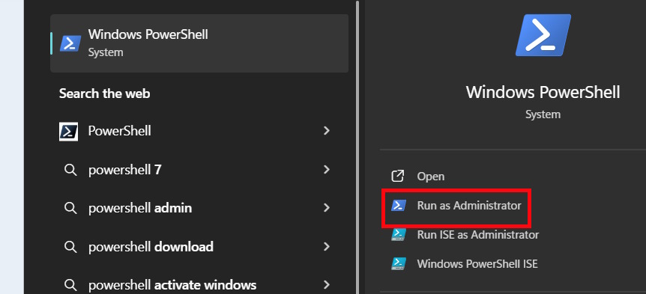Expand the PowerShell web result chevron
646x294 pixels.
[x=327, y=131]
